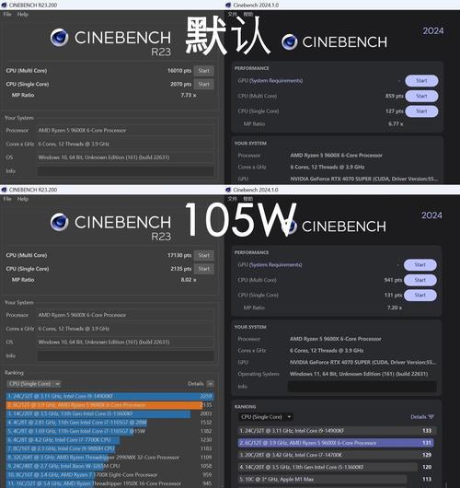This screenshot has height=488, width=460.
Task: Click 859 pts score in top 2024 window
Action: point(395,96)
